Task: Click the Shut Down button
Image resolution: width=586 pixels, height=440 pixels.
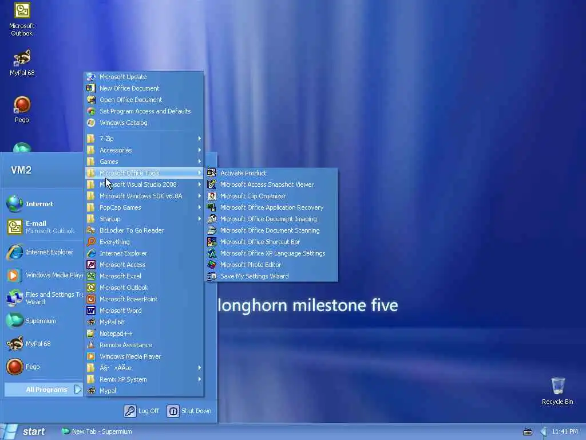Action: 189,411
